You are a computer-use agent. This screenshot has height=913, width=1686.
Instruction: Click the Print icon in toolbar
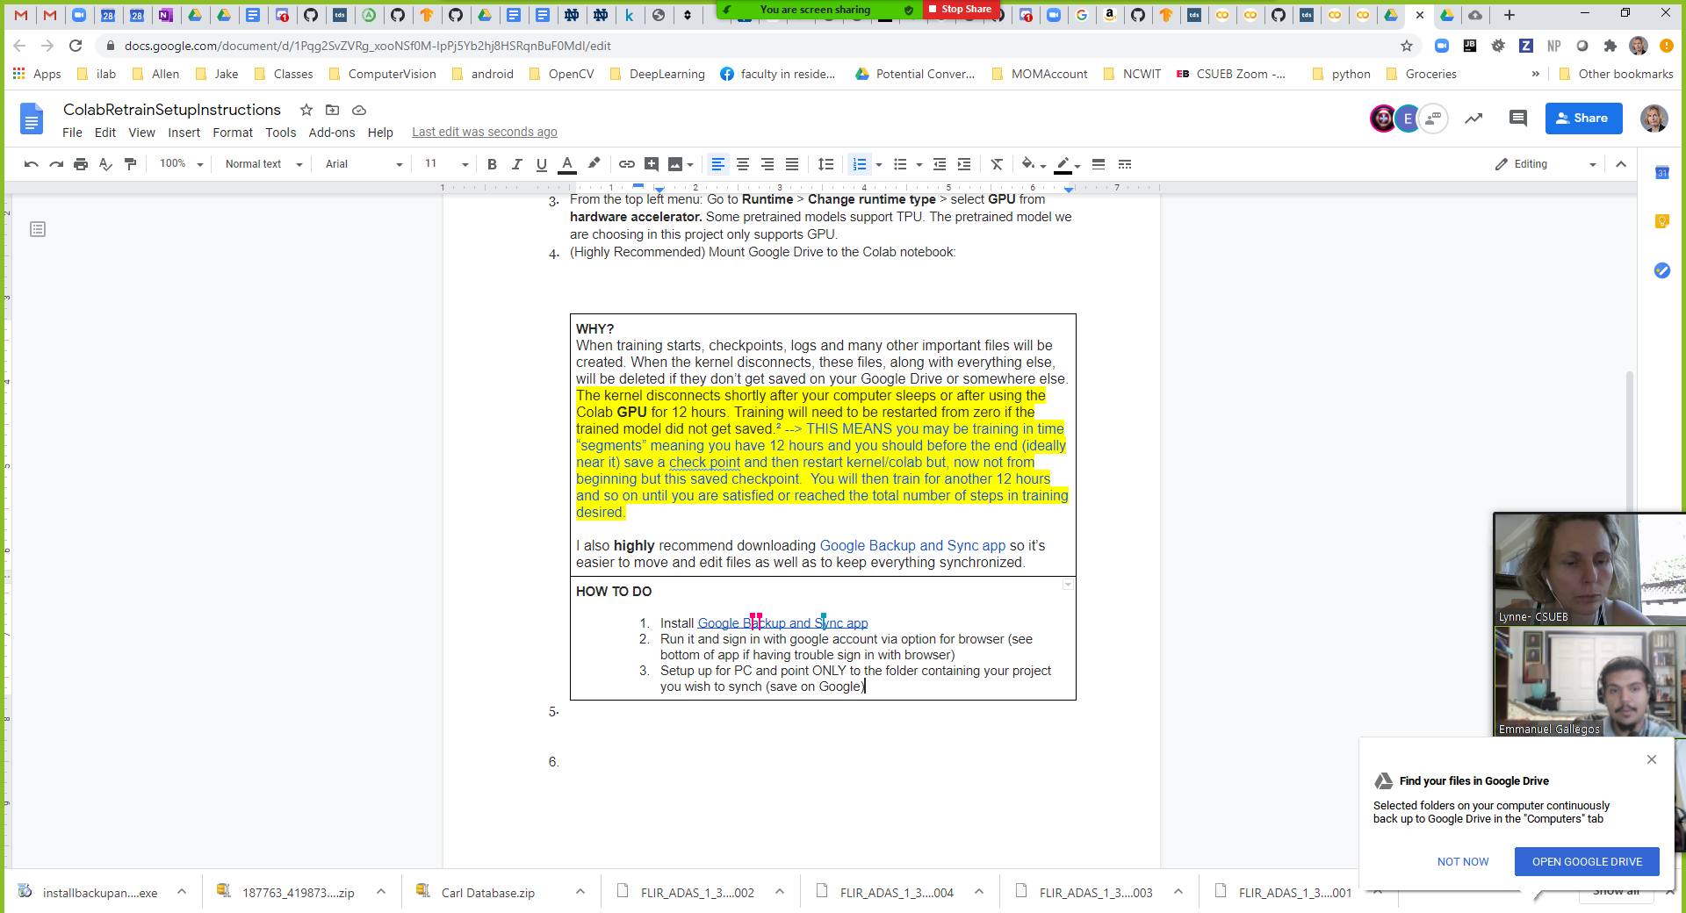81,164
